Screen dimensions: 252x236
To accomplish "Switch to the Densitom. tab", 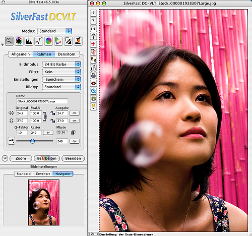I will click(67, 54).
